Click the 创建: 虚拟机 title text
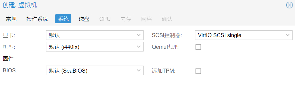The width and height of the screenshot is (295, 103). (x=20, y=5)
